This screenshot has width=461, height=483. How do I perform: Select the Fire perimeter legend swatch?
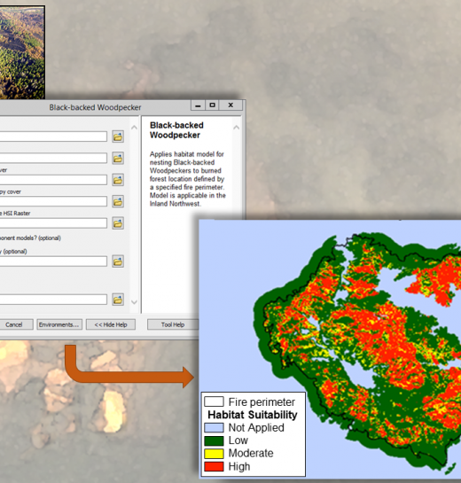pyautogui.click(x=214, y=401)
